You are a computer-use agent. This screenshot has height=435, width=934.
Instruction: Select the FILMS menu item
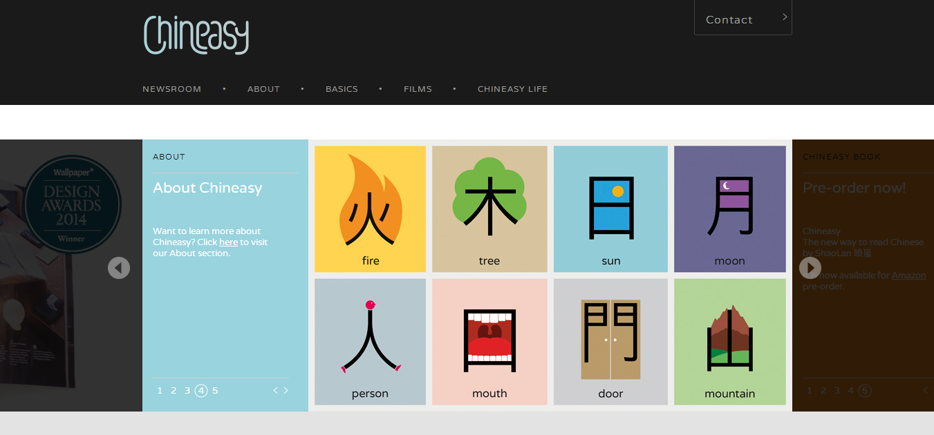[418, 89]
